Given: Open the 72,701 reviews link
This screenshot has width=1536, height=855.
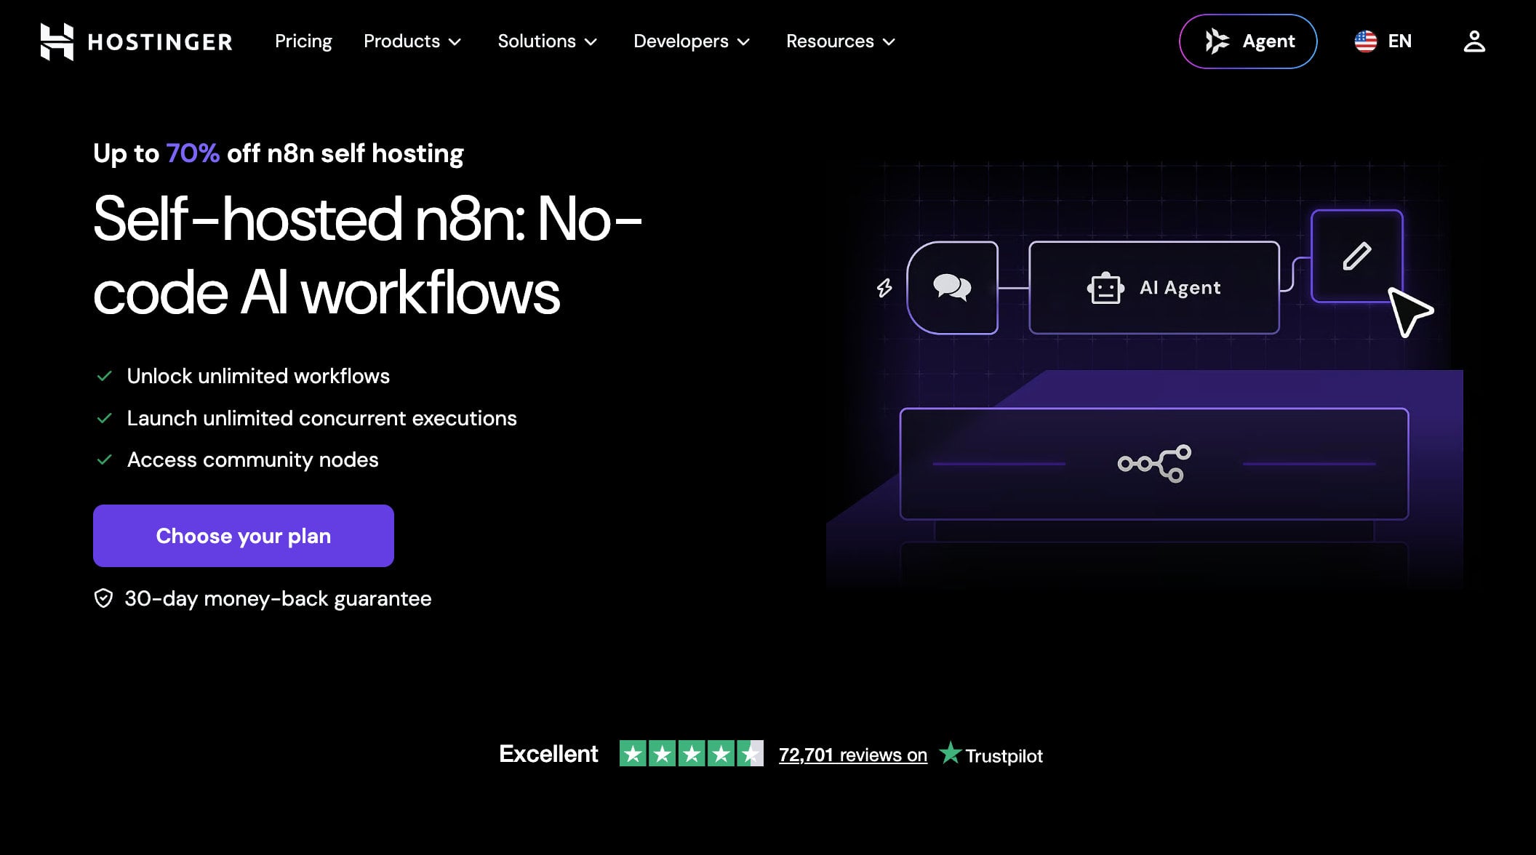Looking at the screenshot, I should (853, 755).
